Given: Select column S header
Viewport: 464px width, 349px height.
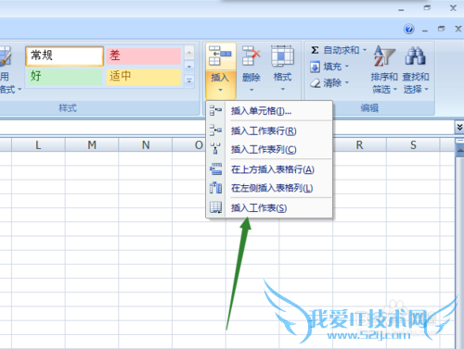Looking at the screenshot, I should pyautogui.click(x=413, y=144).
